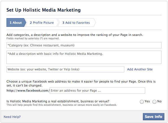
Task: Click the 'Add categories, a description' instruction text
Action: tap(75, 35)
